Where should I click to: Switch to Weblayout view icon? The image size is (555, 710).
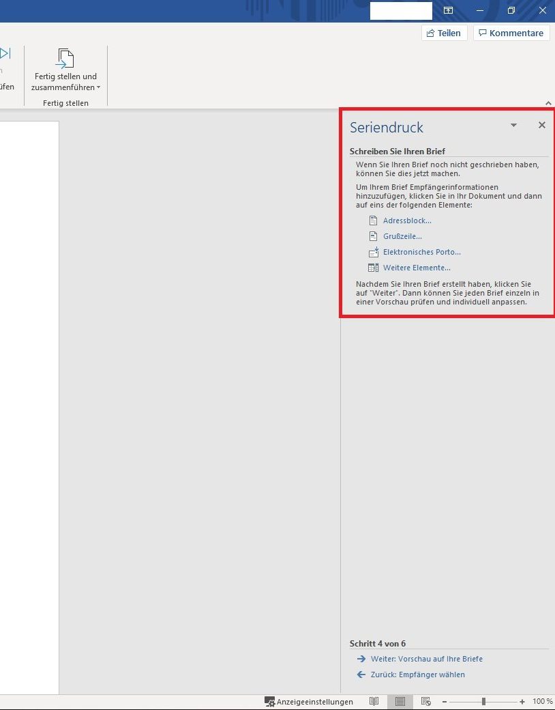tap(425, 702)
